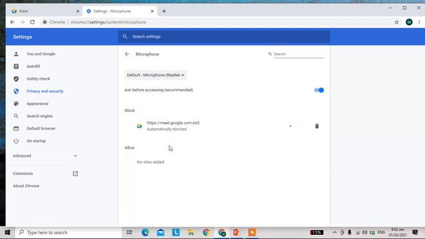This screenshot has width=425, height=239.
Task: Click the Type here to search box
Action: click(x=68, y=232)
